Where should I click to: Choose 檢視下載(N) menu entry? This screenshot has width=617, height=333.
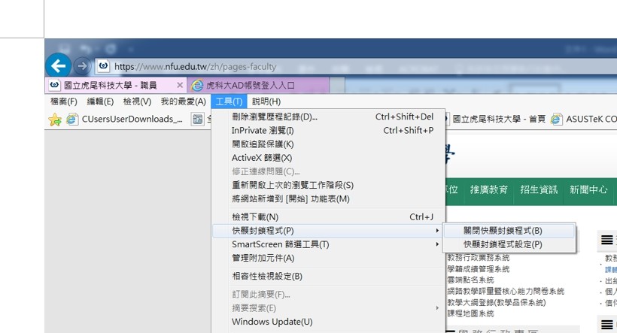coord(329,217)
